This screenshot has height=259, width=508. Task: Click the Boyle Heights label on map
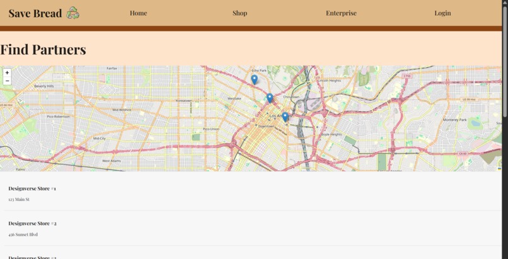point(332,134)
